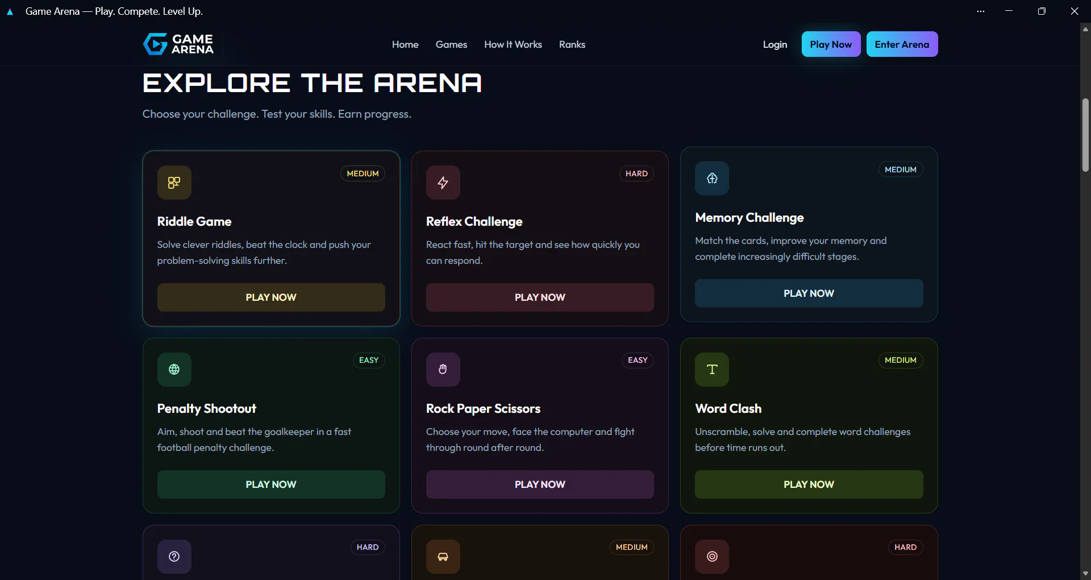
Task: Click the Reflex Challenge lightning icon
Action: 443,183
